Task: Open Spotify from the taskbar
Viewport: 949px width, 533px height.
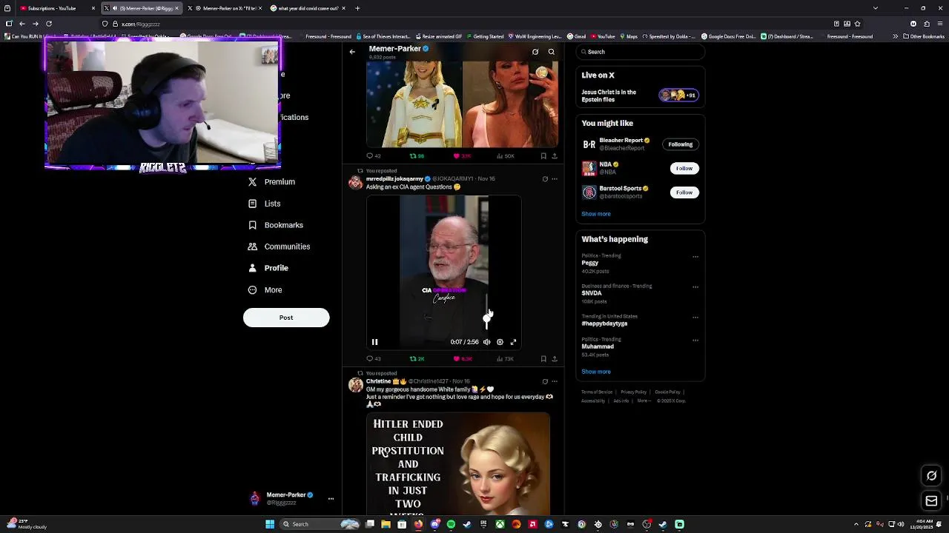Action: pos(451,524)
